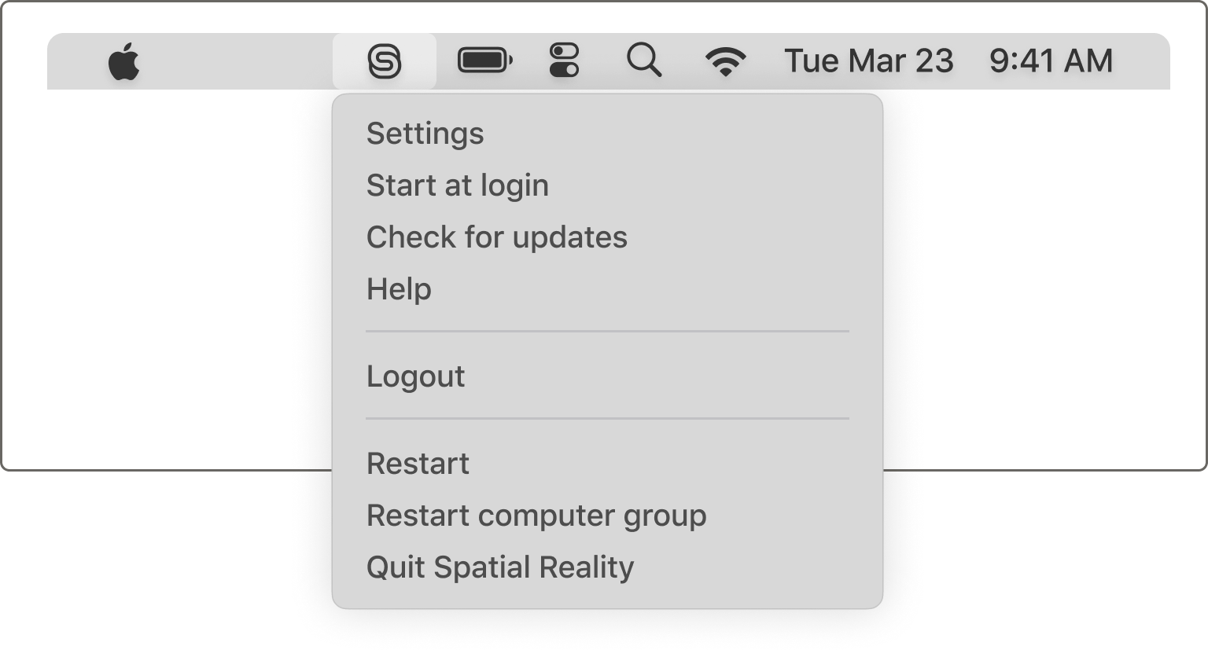Open the Apple menu
The image size is (1208, 657).
pos(125,60)
